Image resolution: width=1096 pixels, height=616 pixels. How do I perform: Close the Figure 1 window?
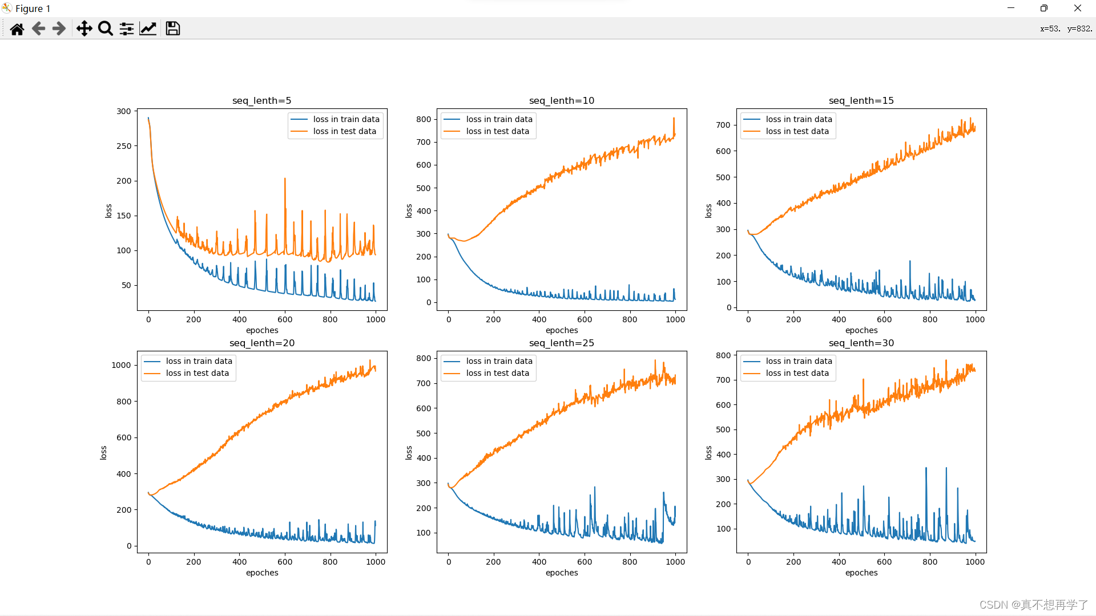(1078, 8)
